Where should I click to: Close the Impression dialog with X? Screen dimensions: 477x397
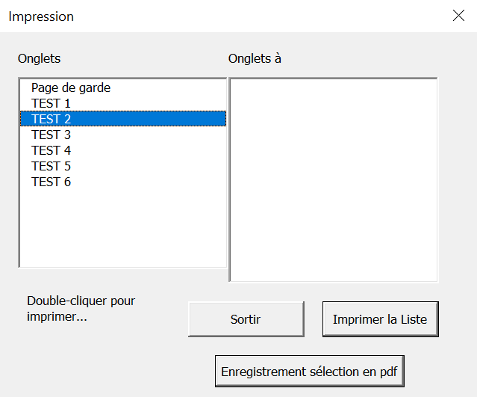tap(458, 16)
